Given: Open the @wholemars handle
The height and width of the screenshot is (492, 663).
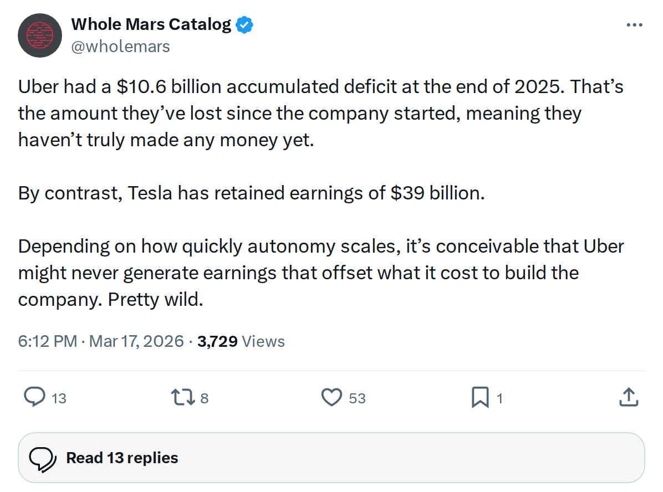Looking at the screenshot, I should click(122, 47).
